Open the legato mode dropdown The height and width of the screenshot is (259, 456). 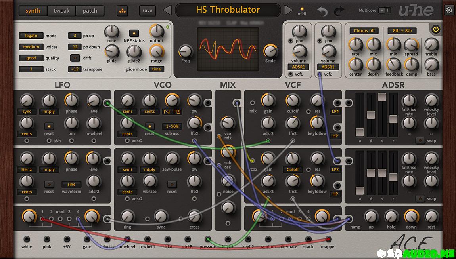(x=31, y=36)
